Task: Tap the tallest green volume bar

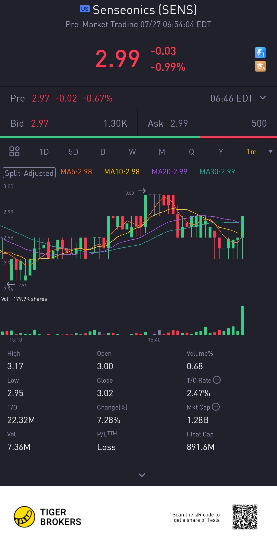Action: [x=242, y=320]
